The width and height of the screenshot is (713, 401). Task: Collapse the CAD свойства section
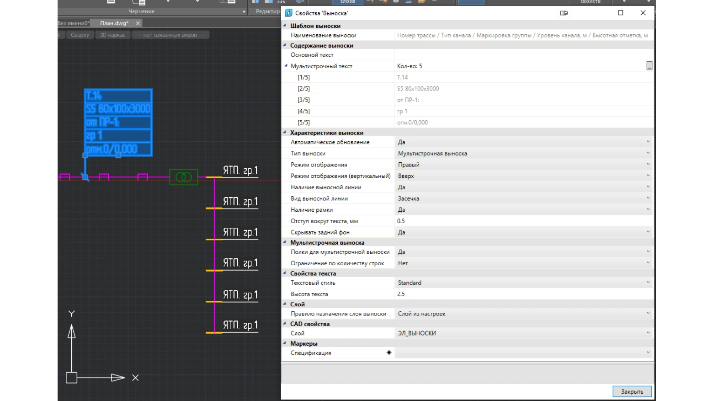click(x=285, y=323)
